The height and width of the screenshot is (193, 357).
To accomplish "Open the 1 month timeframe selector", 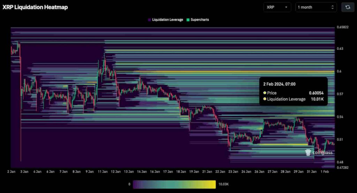I will 316,7.
